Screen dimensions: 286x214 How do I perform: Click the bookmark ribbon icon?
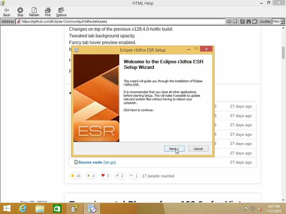pos(235,21)
